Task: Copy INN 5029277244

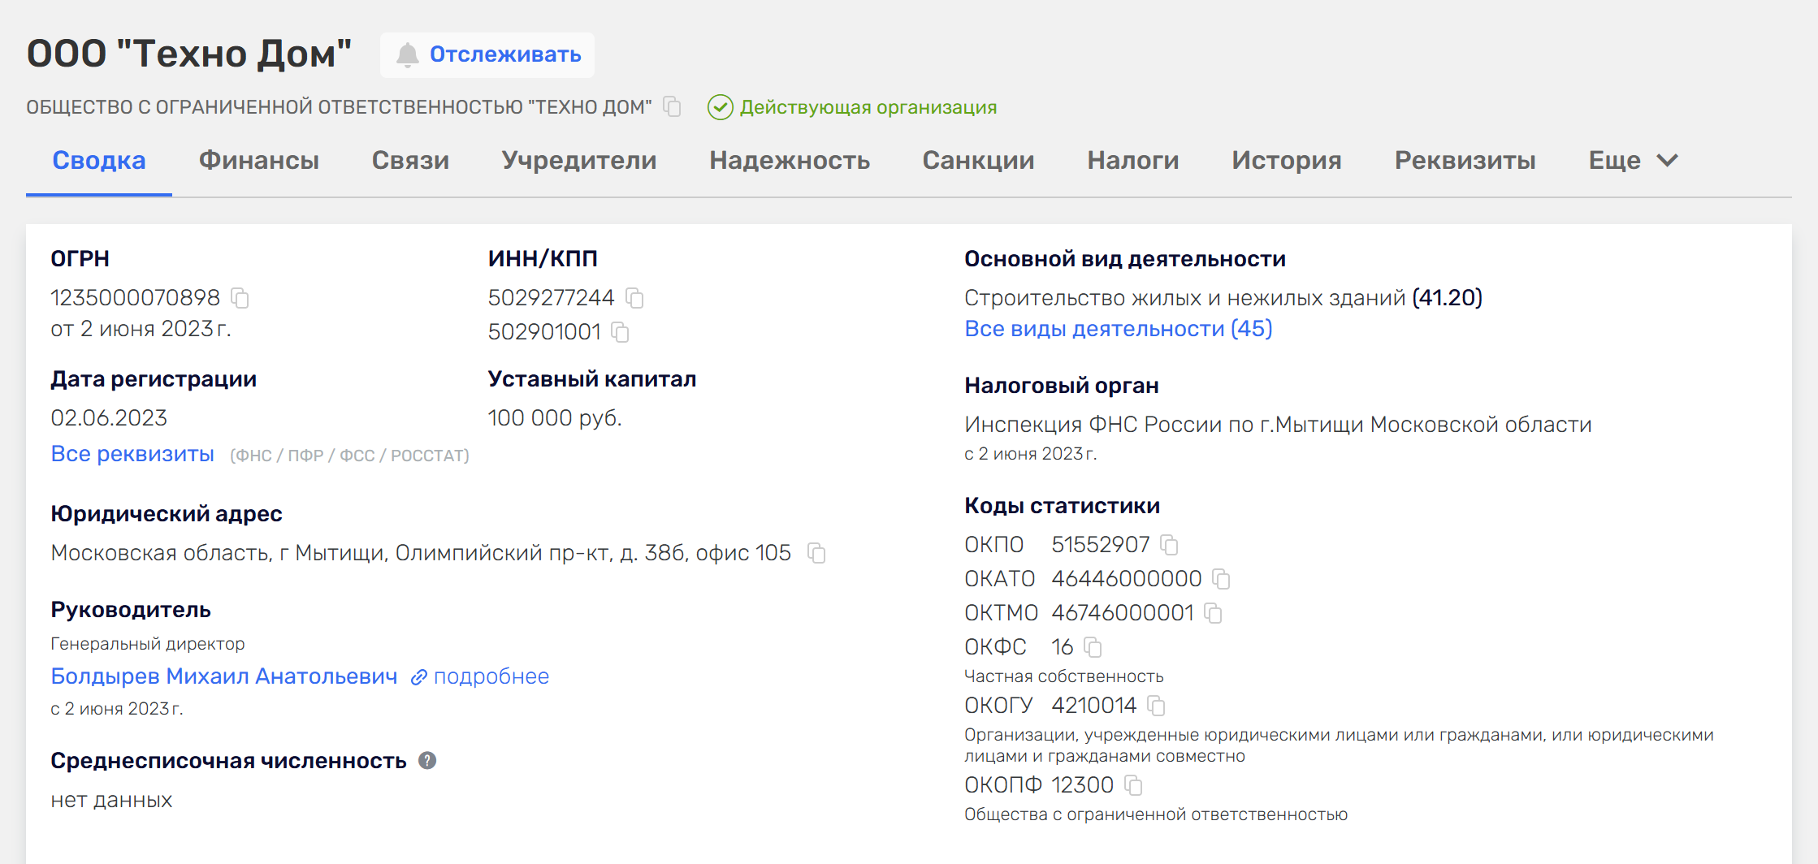Action: tap(634, 298)
